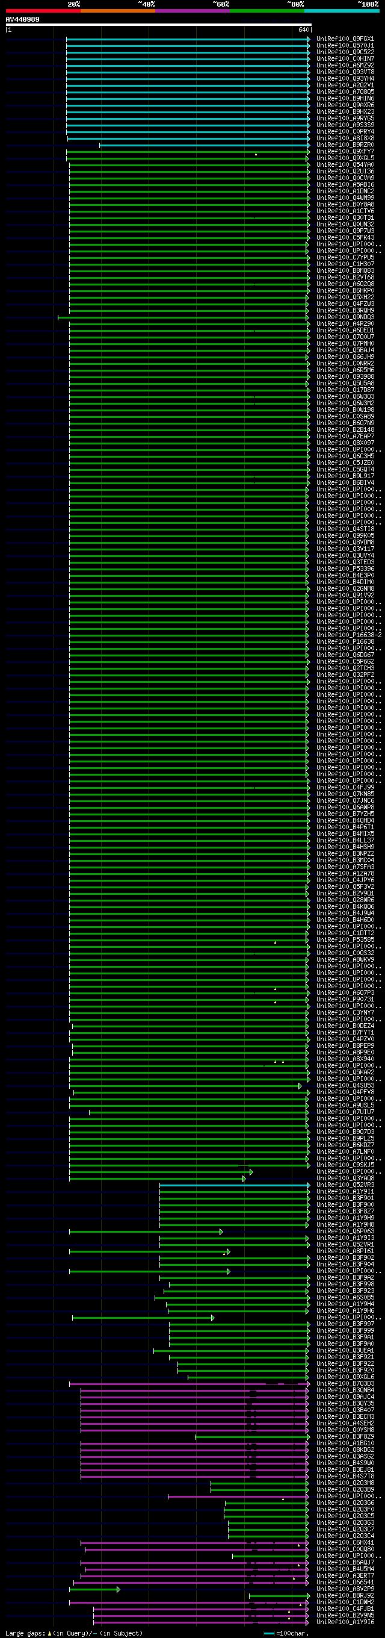385x1638 pixels.
Task: Click hit label UniRef100_A9RYG5
Action: [346, 118]
